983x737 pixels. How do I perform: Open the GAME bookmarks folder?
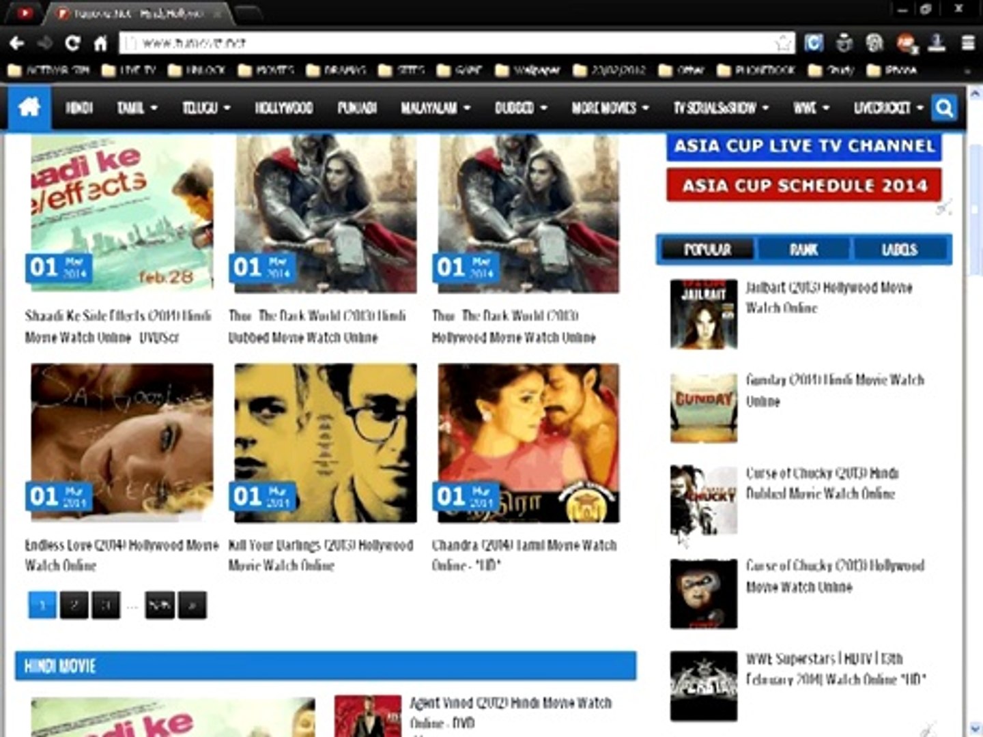(x=459, y=70)
